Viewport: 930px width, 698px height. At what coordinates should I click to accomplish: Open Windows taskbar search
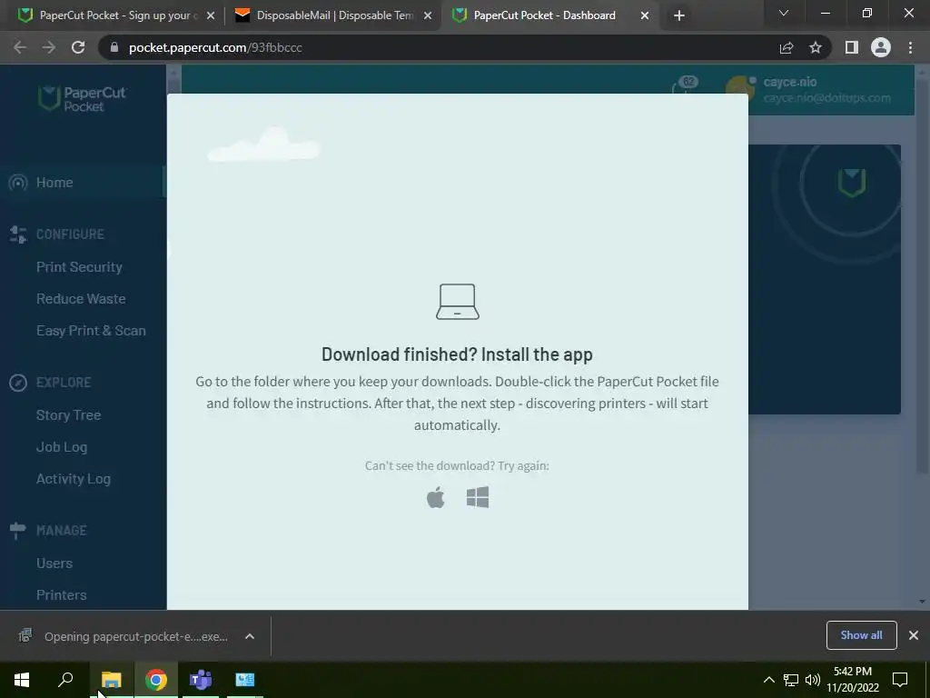[x=65, y=680]
